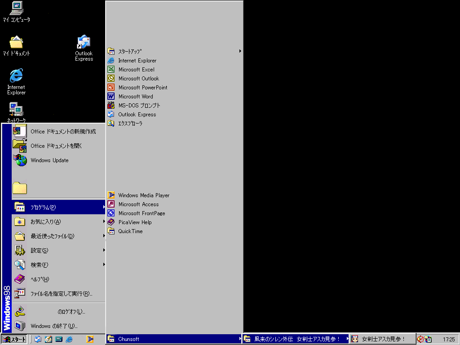Click the Internet Explorer Quick Launch icon
The width and height of the screenshot is (460, 345).
coord(69,339)
